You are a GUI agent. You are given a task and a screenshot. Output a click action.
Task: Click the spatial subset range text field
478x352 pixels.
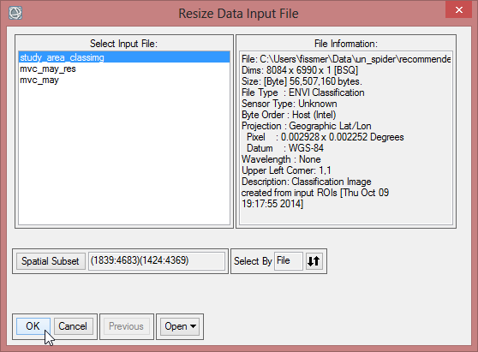(x=157, y=261)
